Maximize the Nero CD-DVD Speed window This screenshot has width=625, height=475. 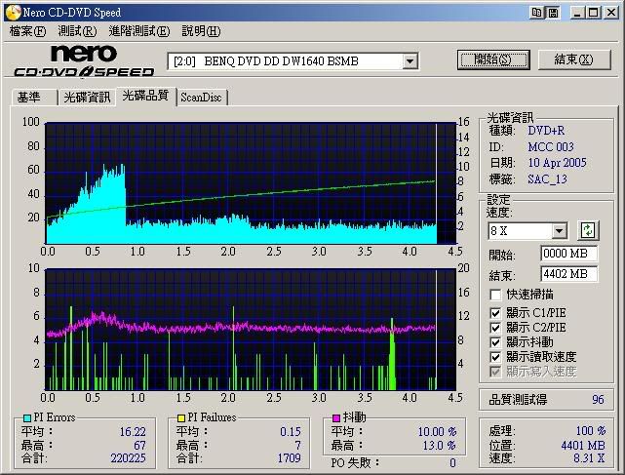tap(594, 13)
